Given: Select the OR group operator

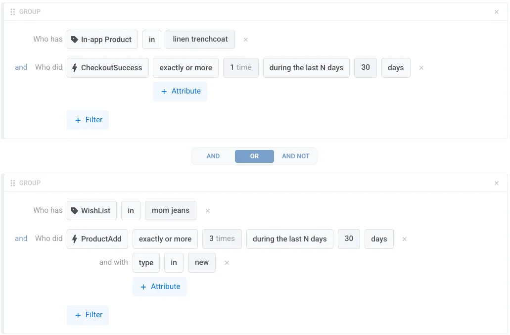Looking at the screenshot, I should click(x=254, y=156).
